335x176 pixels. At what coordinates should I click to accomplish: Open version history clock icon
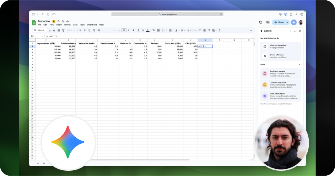pyautogui.click(x=261, y=22)
